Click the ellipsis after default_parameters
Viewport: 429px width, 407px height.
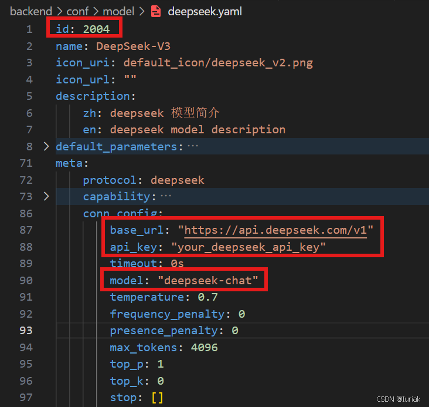tap(193, 146)
